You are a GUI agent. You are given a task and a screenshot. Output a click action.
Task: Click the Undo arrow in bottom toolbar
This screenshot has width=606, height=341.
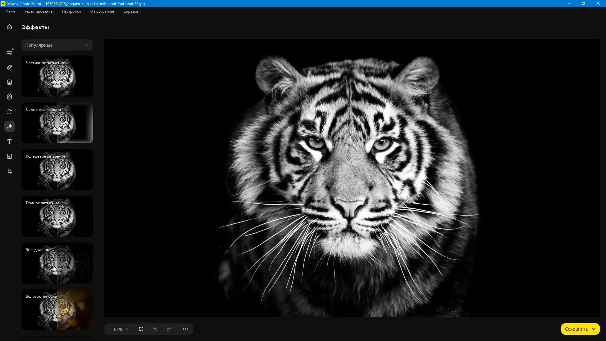155,329
